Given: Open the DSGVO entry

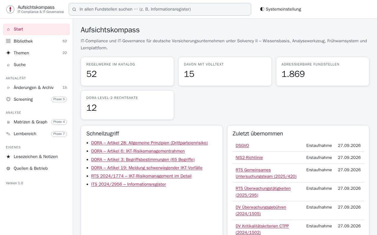Looking at the screenshot, I should [242, 145].
